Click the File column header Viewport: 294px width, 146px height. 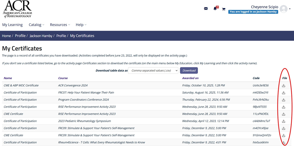[285, 78]
